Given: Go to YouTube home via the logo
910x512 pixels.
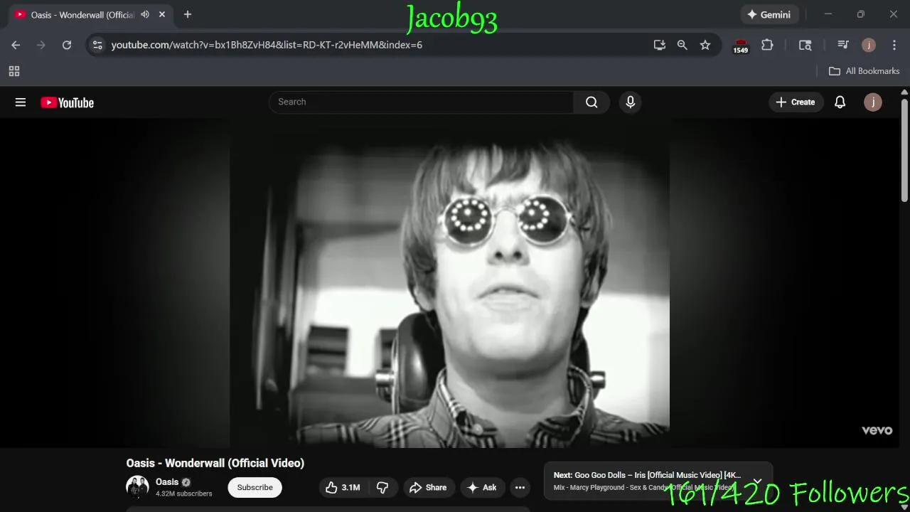Looking at the screenshot, I should click(x=68, y=102).
